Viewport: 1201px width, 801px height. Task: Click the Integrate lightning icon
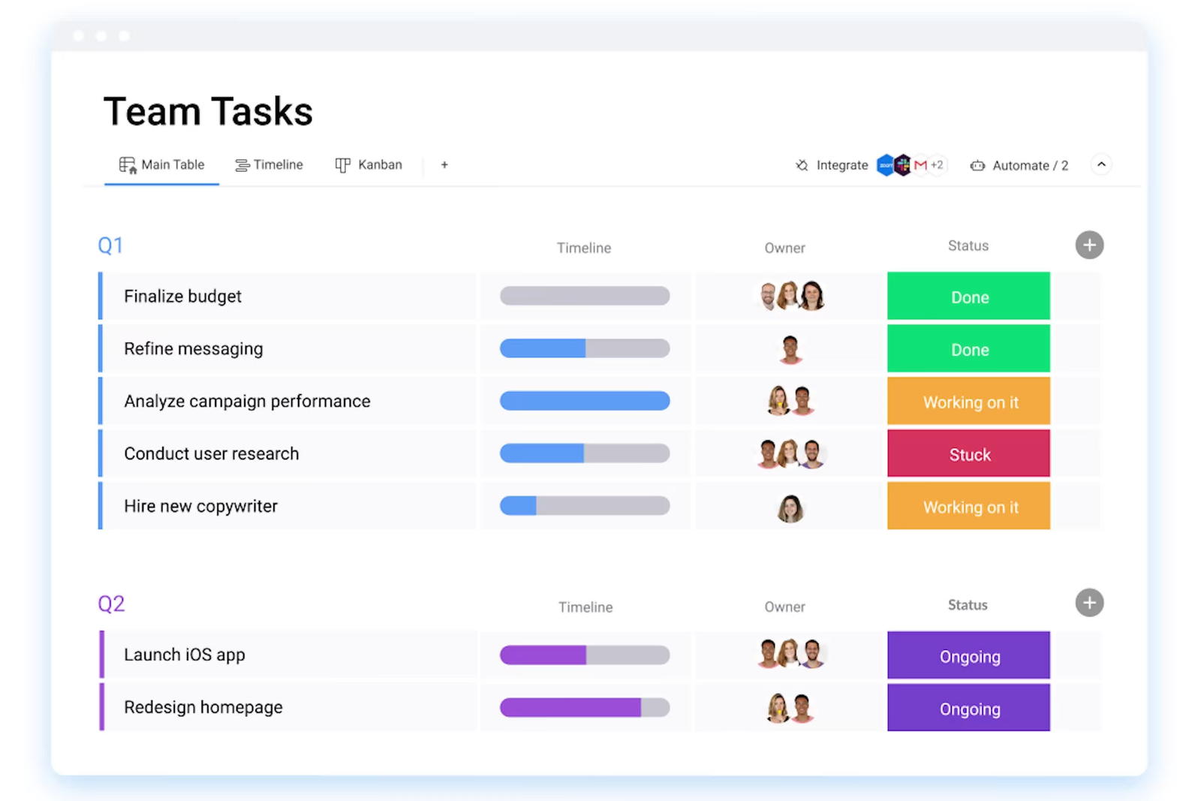click(801, 165)
